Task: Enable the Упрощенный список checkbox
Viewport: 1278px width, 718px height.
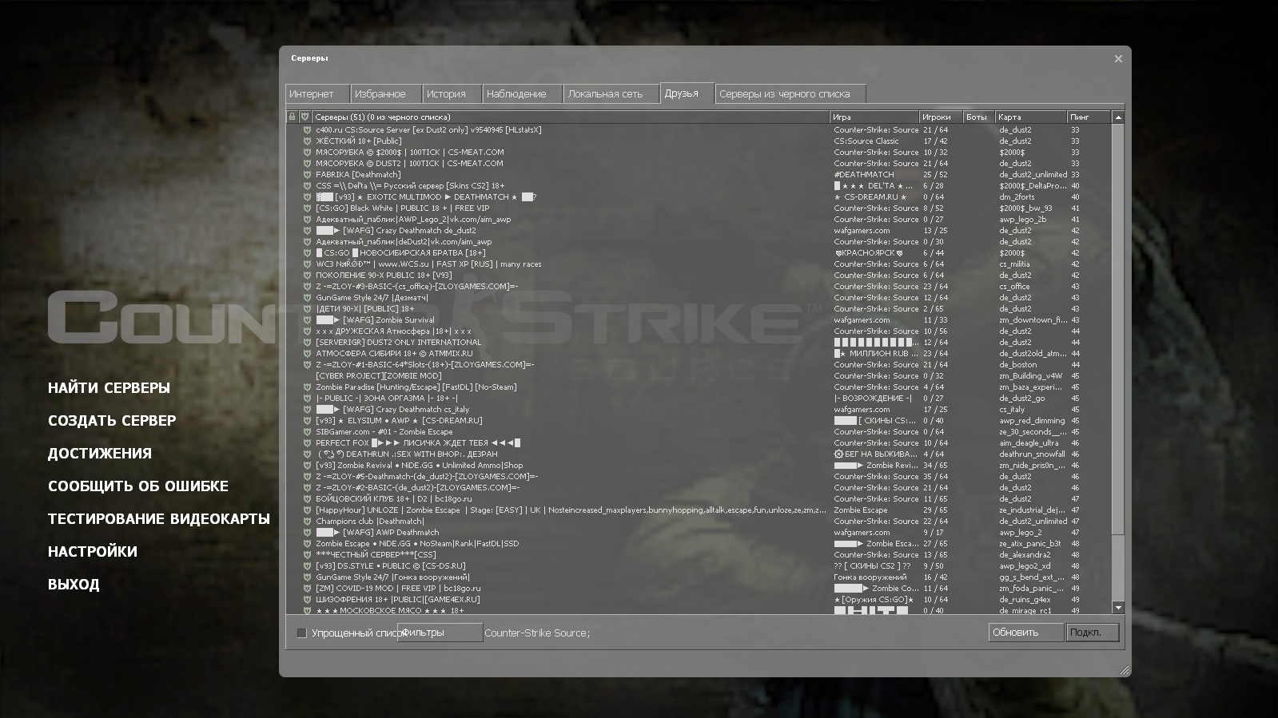Action: pyautogui.click(x=302, y=633)
